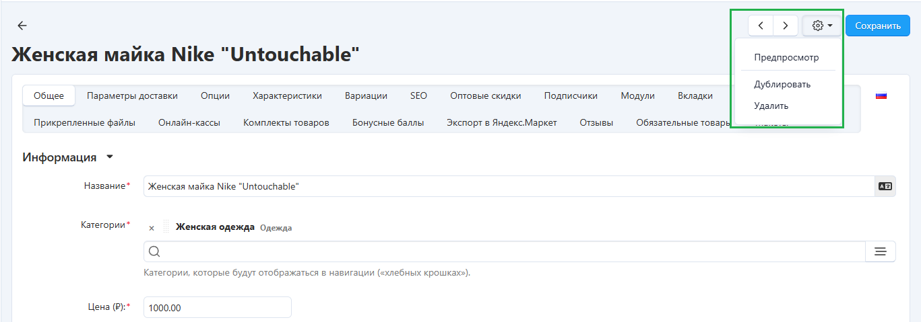This screenshot has height=322, width=921.
Task: Click the back arrow icon
Action: 22,26
